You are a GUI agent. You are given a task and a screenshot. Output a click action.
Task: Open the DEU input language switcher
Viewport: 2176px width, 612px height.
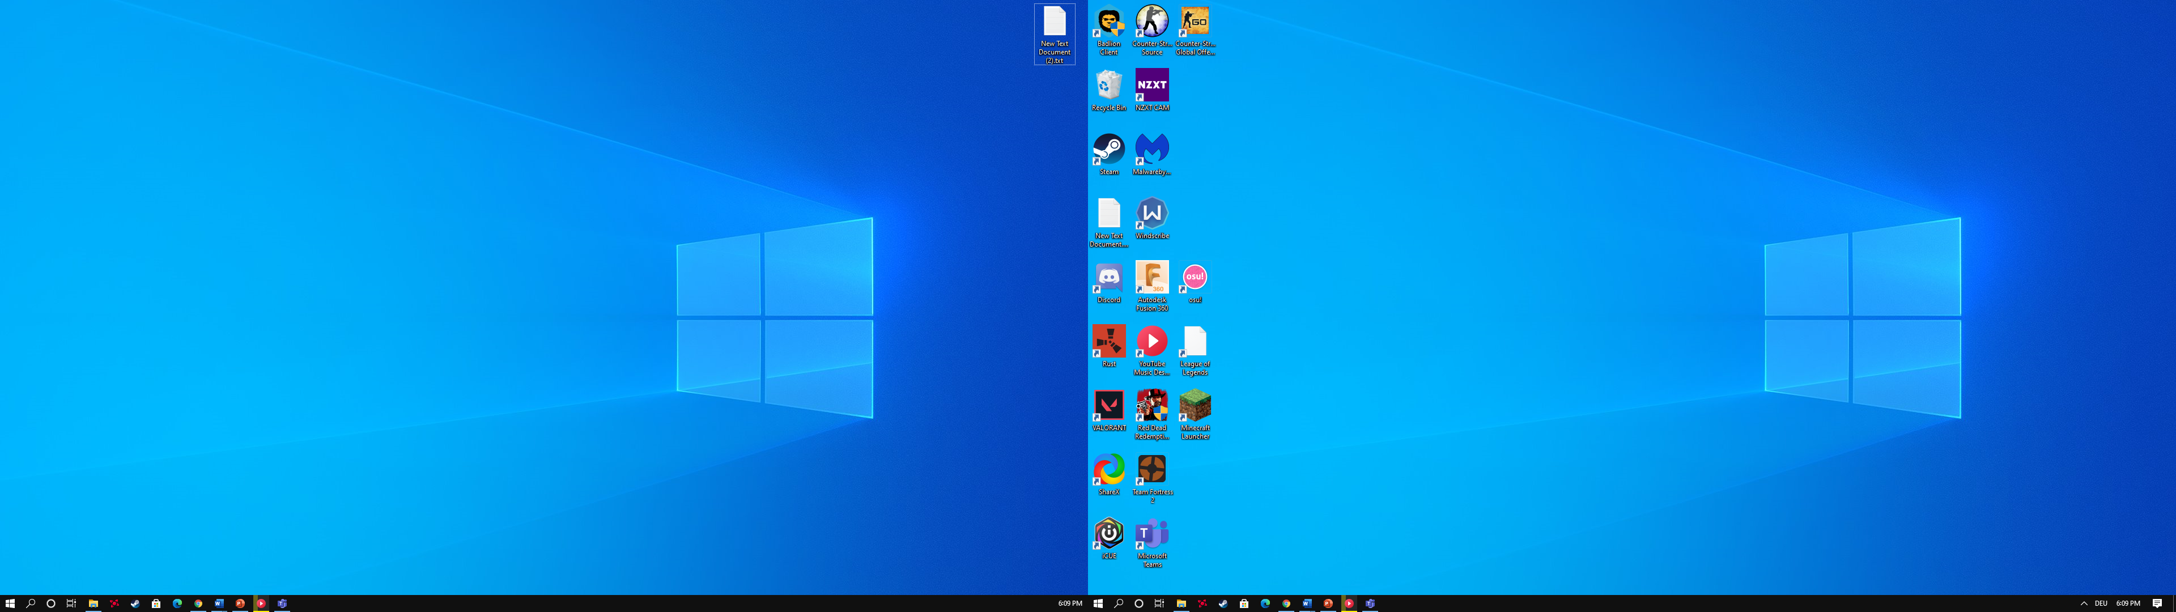coord(2101,603)
